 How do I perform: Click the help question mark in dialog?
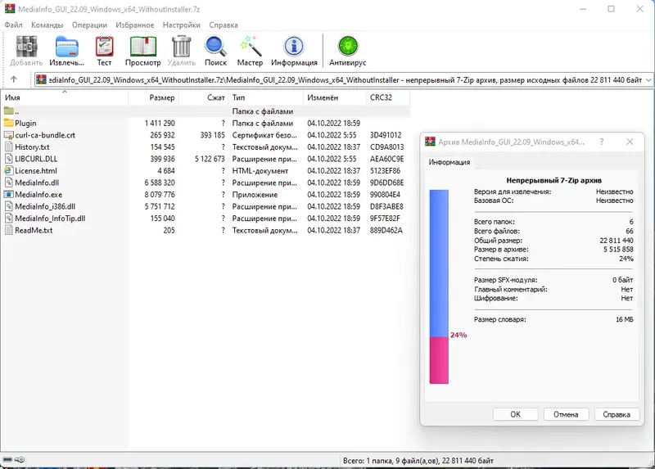602,142
